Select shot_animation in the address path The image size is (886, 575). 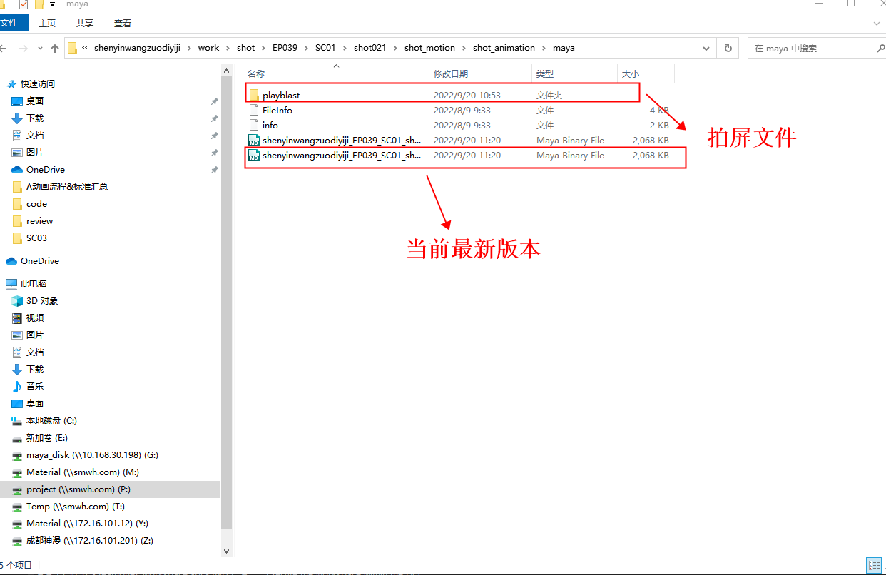tap(504, 48)
